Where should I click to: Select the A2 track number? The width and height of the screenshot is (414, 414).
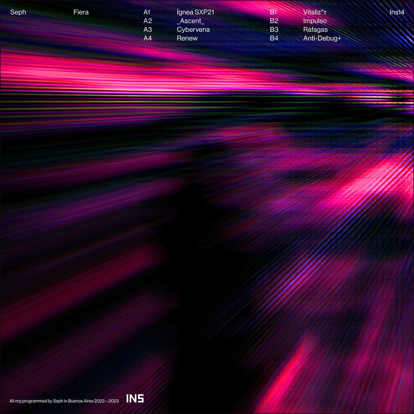click(x=148, y=21)
